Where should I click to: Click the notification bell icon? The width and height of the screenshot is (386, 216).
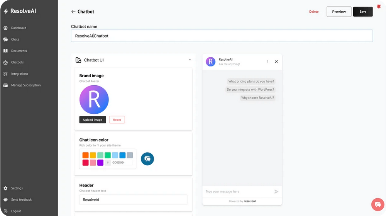(379, 6)
